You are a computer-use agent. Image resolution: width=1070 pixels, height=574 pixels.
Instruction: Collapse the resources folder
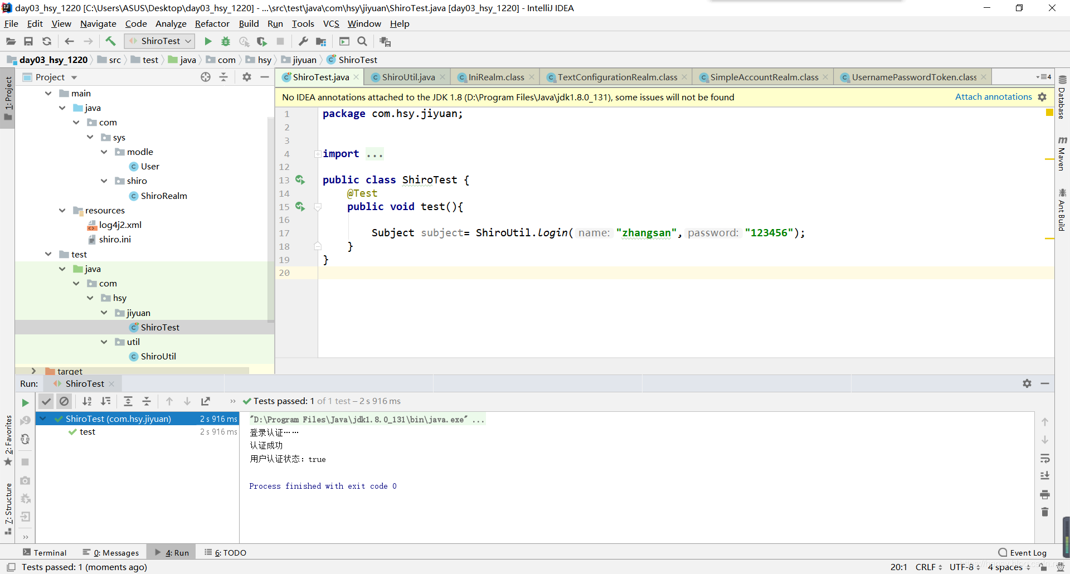(62, 211)
